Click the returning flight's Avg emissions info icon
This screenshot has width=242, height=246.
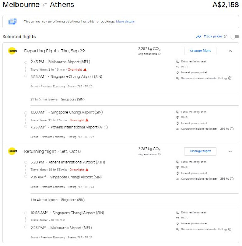[159, 154]
